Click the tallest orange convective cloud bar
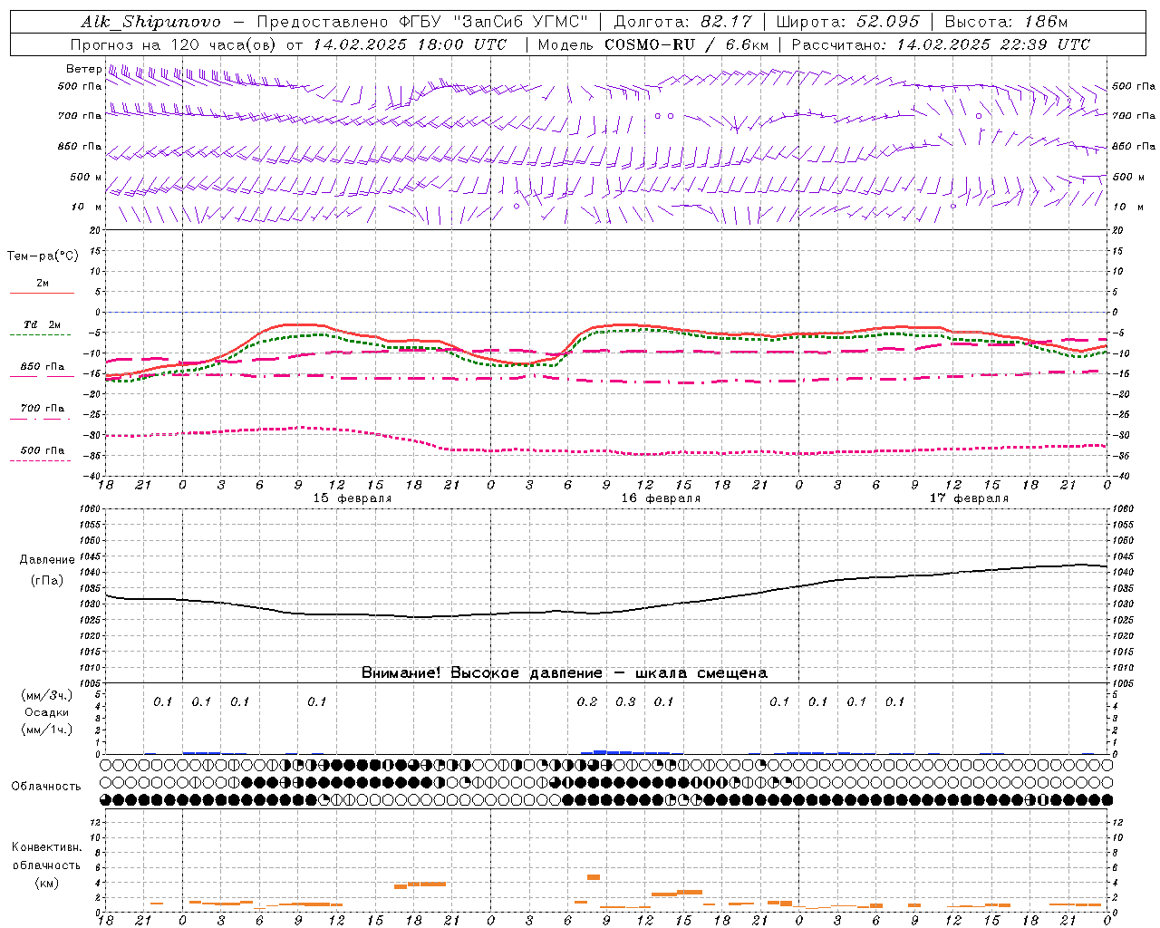Screen dimensions: 1160x928 pos(594,877)
